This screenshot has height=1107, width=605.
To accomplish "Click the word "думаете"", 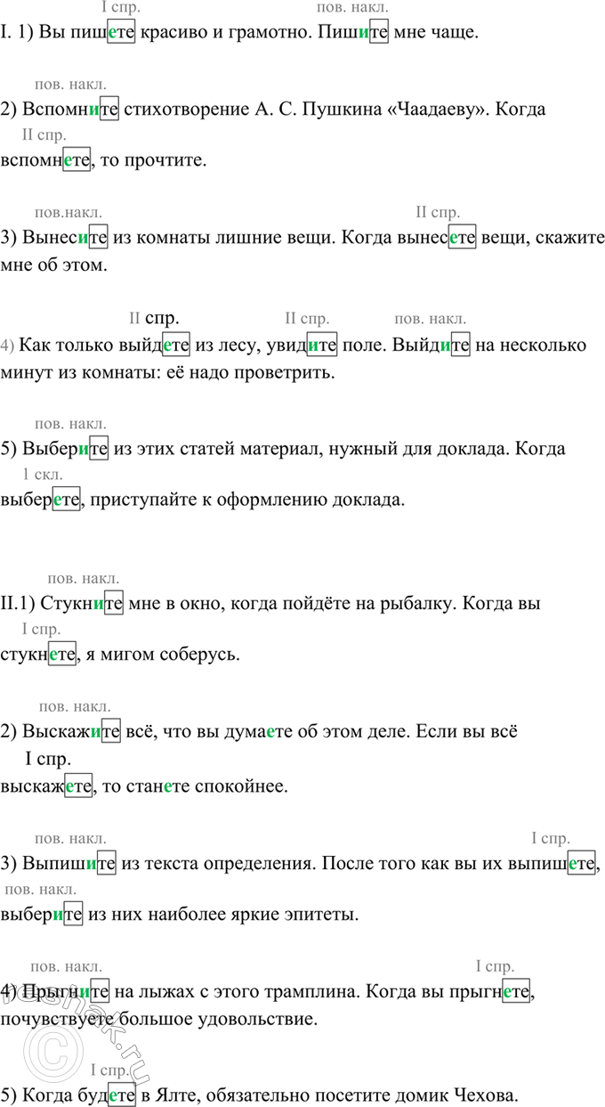I will click(x=260, y=732).
